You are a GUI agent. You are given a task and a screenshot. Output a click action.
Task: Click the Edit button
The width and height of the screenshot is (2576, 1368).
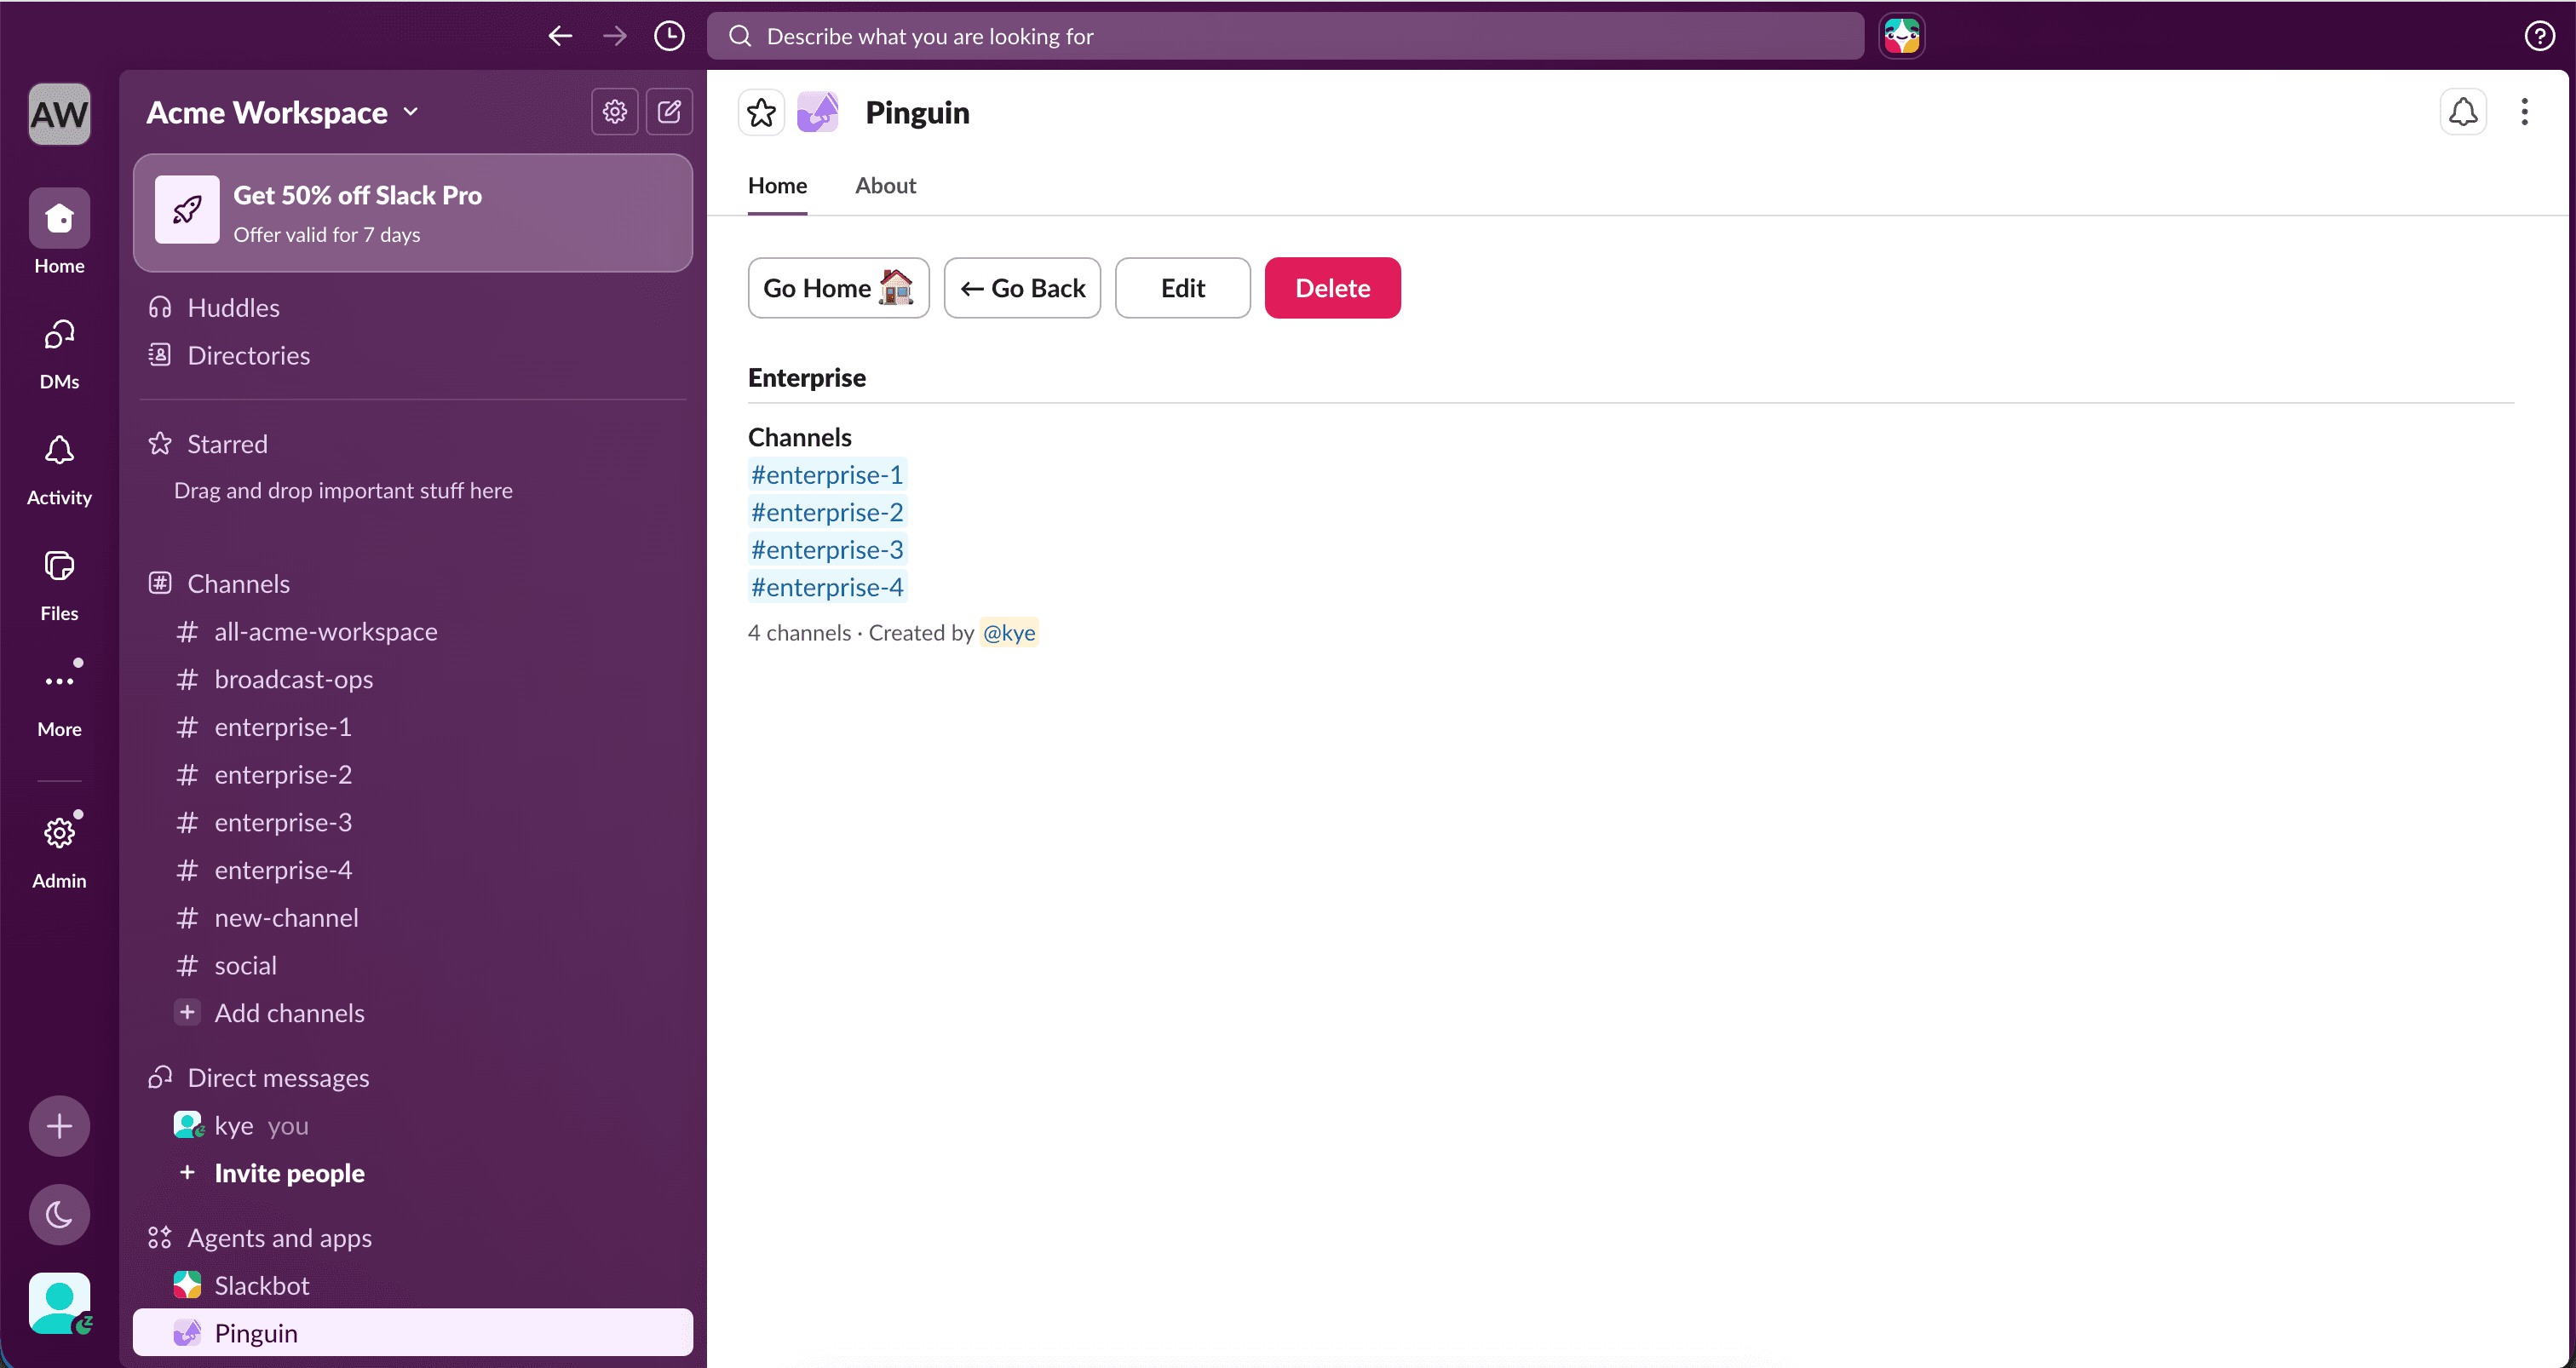1182,288
